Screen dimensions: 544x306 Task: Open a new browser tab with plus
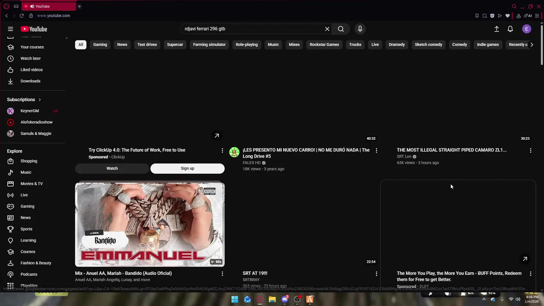tap(79, 6)
